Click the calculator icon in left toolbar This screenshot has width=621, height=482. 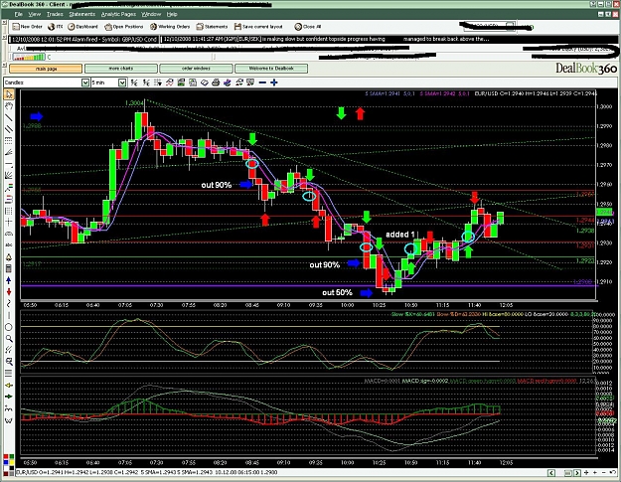9,269
